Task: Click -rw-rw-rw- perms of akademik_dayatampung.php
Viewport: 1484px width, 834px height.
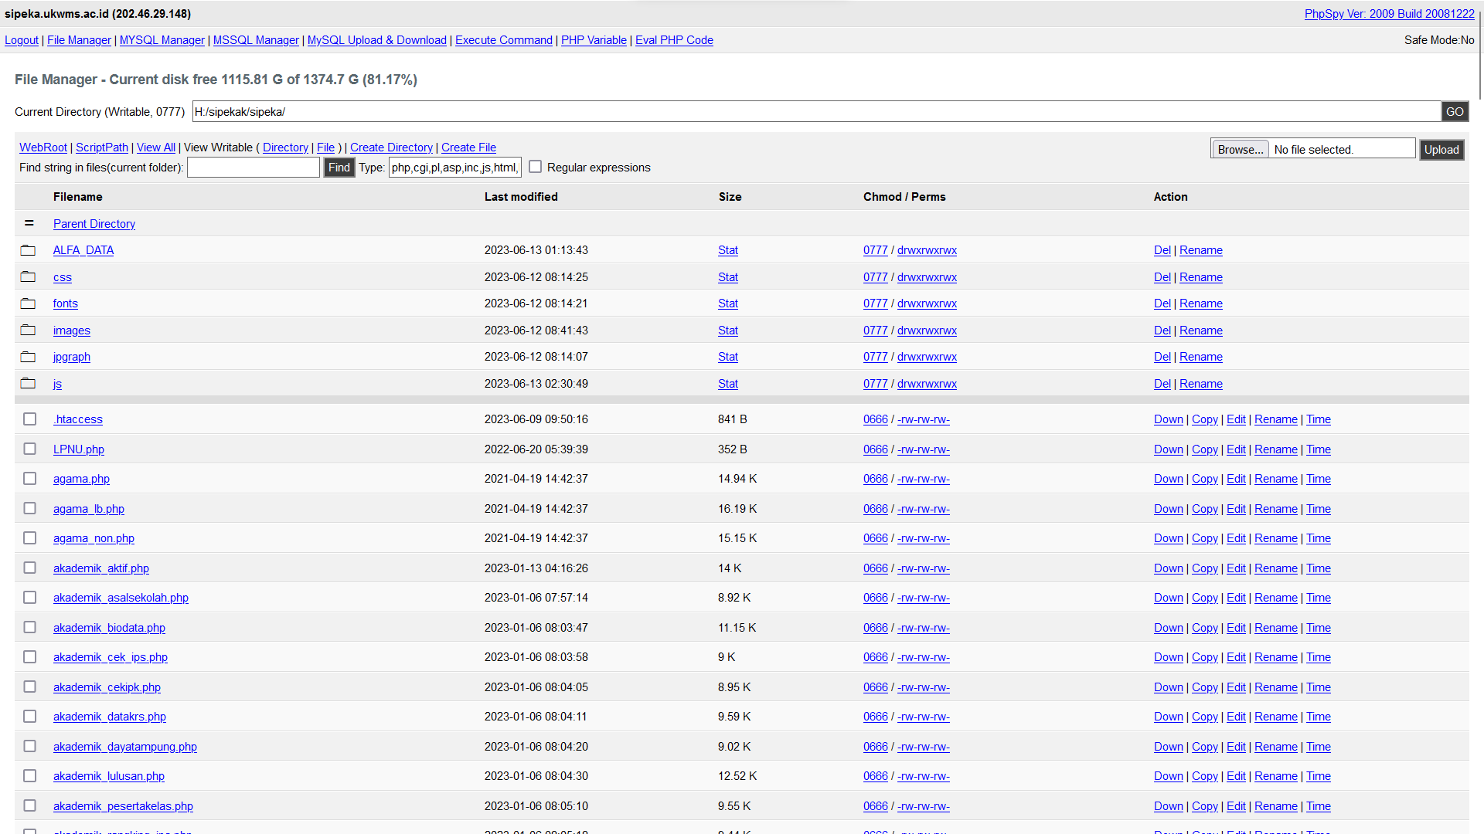Action: (x=924, y=747)
